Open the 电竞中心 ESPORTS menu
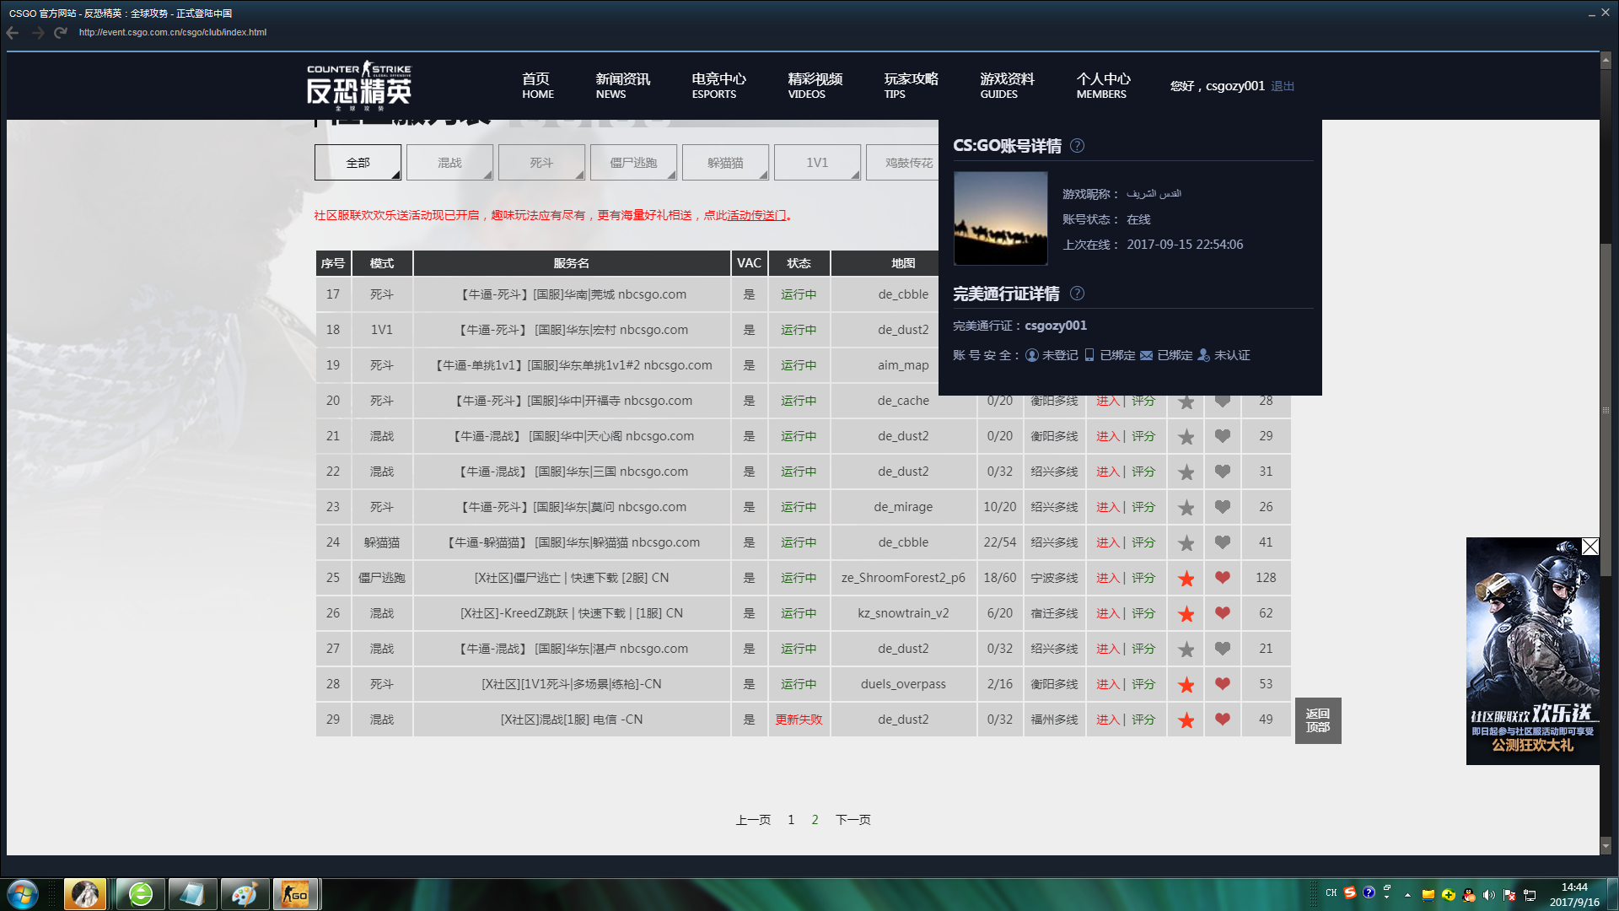The image size is (1619, 911). click(x=718, y=85)
